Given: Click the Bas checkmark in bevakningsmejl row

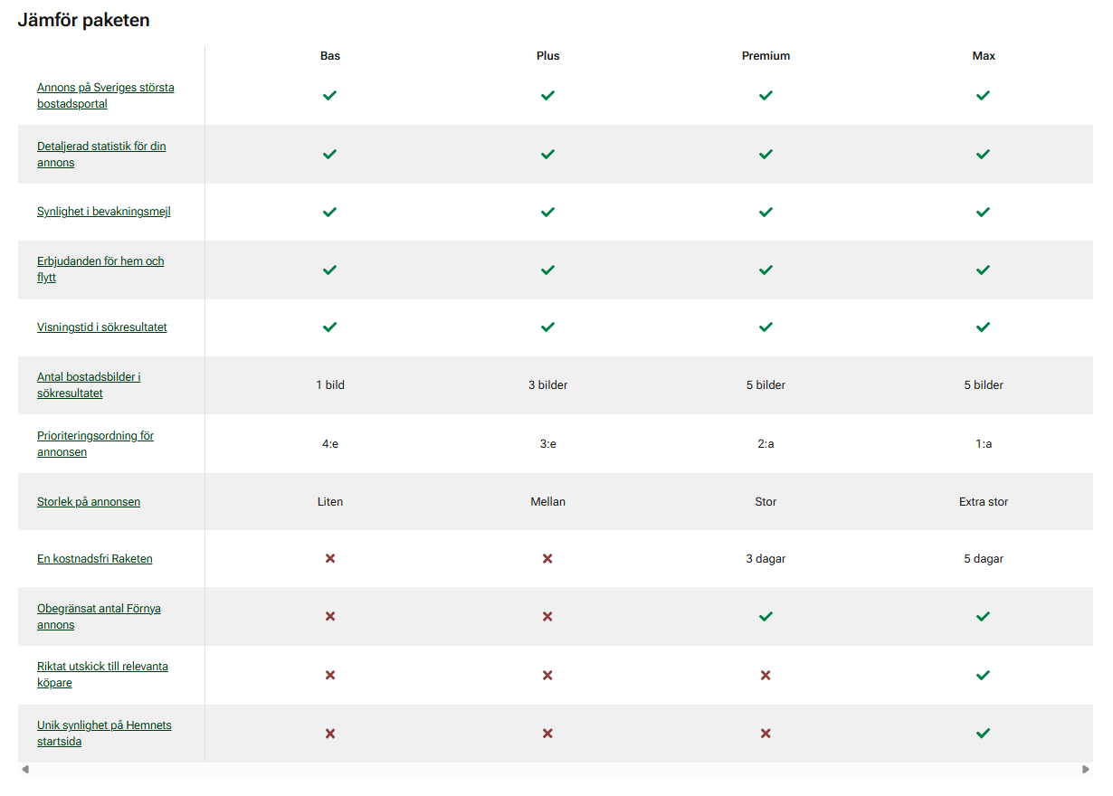Looking at the screenshot, I should (x=330, y=212).
